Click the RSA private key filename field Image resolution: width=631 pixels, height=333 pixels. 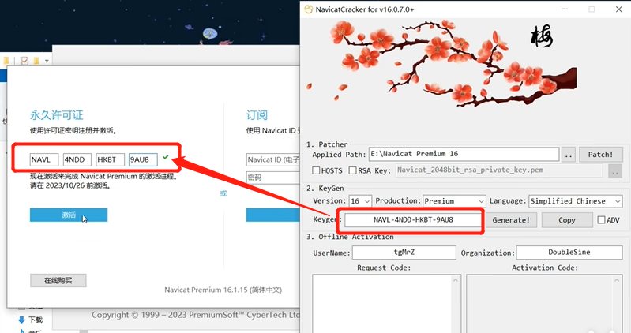(499, 170)
